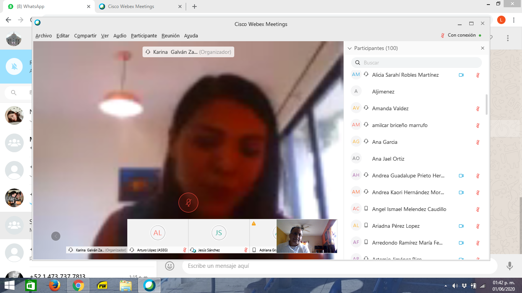Screen dimensions: 522x293
Task: Open the Archivo menu in Webex
Action: coord(44,35)
